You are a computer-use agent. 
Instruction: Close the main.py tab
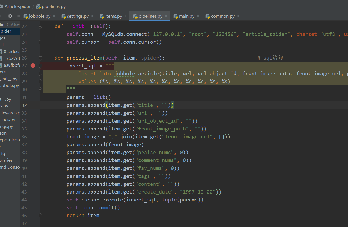pyautogui.click(x=198, y=16)
